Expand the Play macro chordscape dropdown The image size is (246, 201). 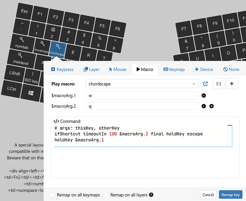click(142, 84)
